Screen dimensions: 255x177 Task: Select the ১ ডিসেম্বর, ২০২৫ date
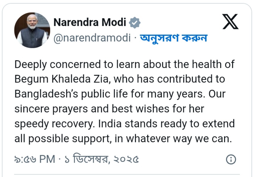click(x=102, y=159)
